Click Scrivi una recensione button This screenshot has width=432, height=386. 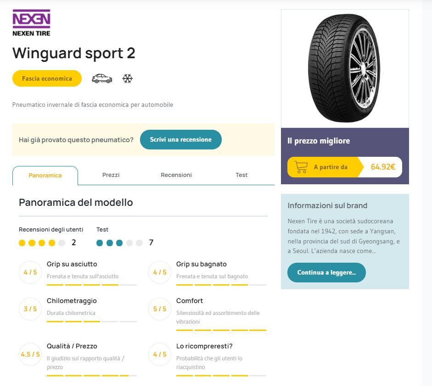(x=181, y=139)
